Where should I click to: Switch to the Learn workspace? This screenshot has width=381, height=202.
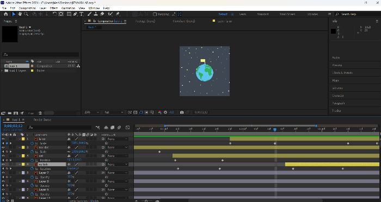point(243,14)
